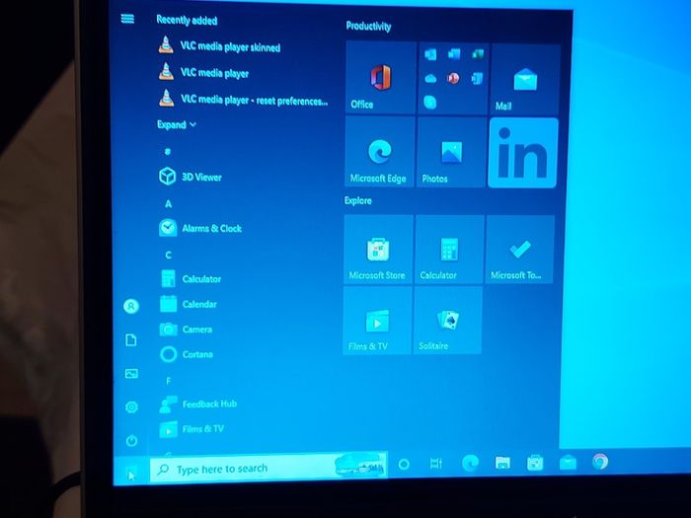The width and height of the screenshot is (691, 518).
Task: Open the user account icon in Start sidebar
Action: (131, 306)
